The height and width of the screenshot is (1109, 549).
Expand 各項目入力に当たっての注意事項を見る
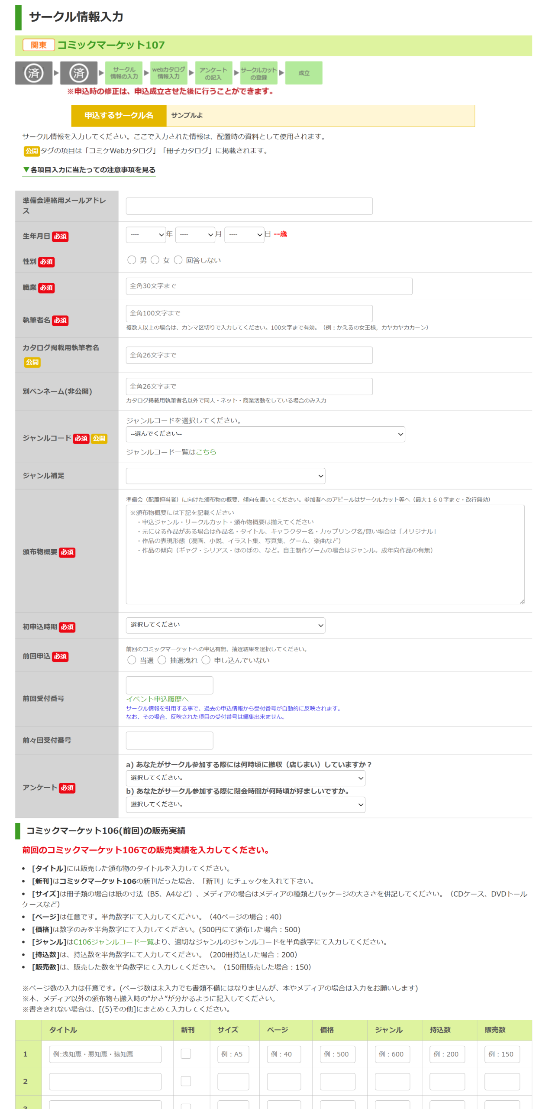tap(89, 170)
